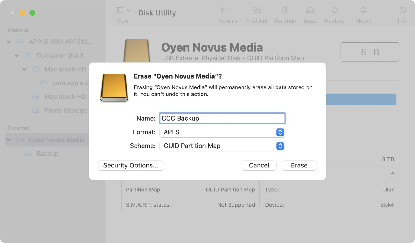Click the Info toolbar icon
415x243 pixels.
point(403,10)
